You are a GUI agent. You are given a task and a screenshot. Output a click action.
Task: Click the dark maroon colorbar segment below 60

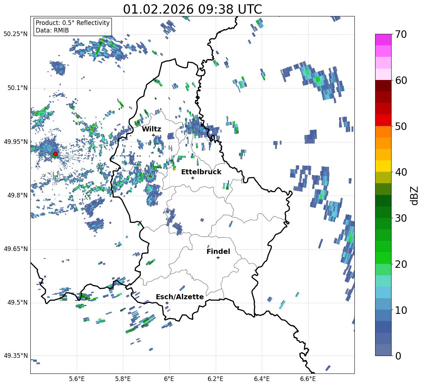coord(383,86)
